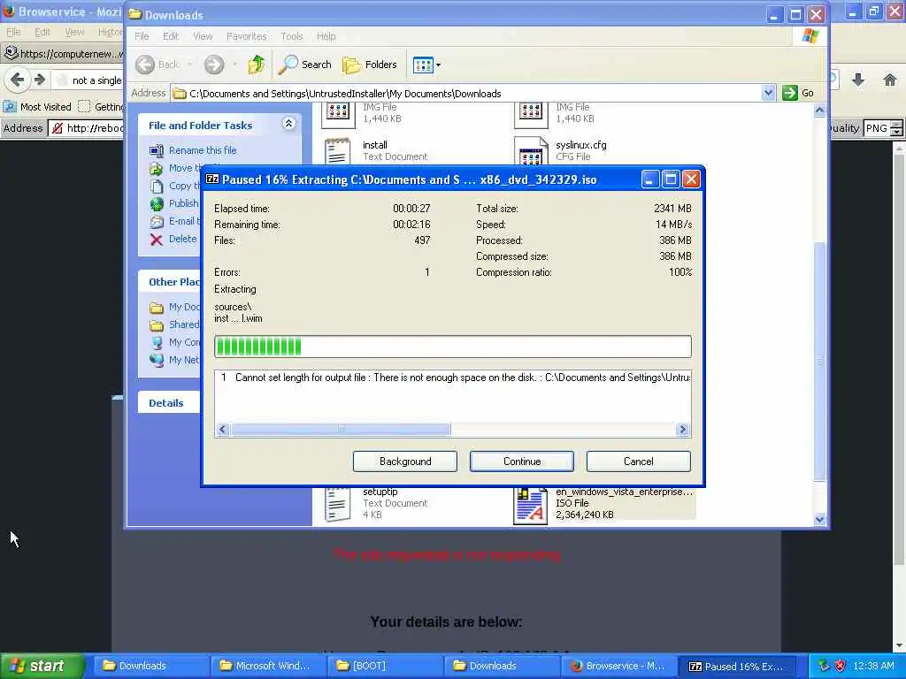The image size is (906, 679).
Task: Click the Move task icon
Action: click(156, 169)
